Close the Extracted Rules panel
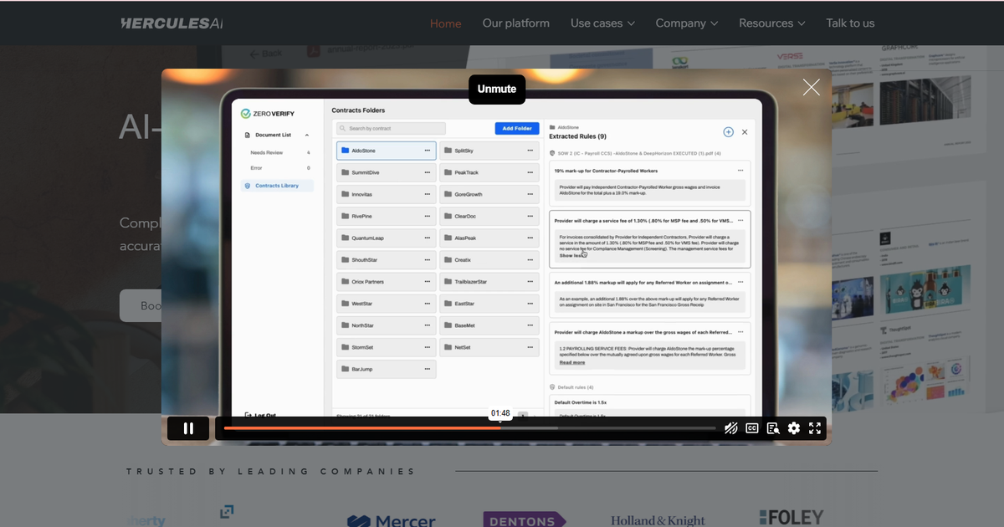This screenshot has height=527, width=1004. (x=745, y=132)
